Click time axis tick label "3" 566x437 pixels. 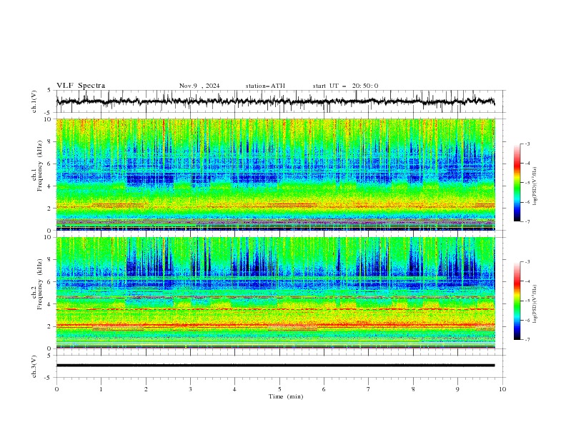[190, 389]
